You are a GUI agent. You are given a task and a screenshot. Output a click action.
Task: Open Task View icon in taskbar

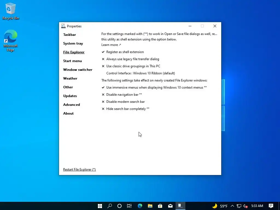tap(129, 206)
